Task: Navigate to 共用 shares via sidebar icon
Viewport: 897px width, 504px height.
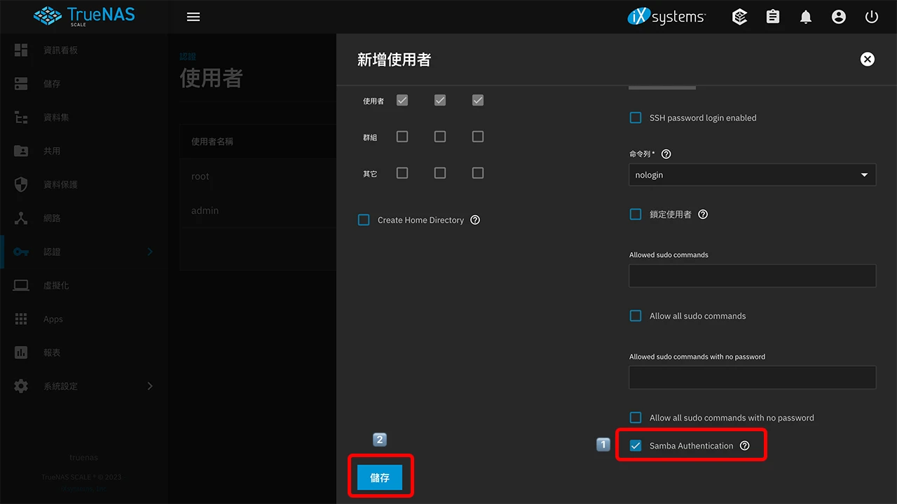Action: (20, 150)
